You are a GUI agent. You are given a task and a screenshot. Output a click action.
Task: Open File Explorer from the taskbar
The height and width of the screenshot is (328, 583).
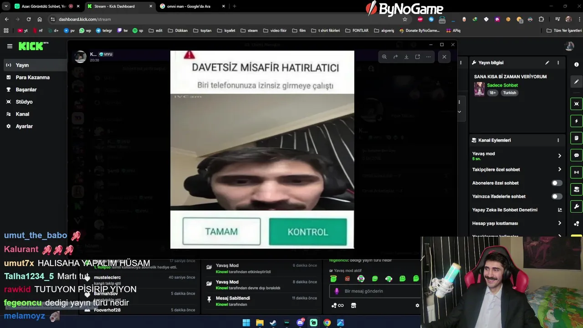pos(260,323)
